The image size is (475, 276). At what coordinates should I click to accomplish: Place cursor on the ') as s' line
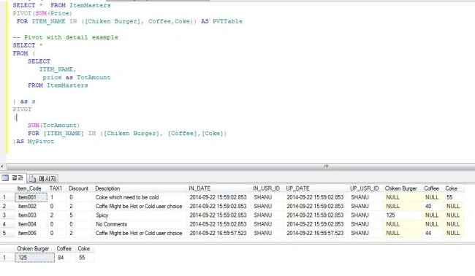[x=24, y=101]
